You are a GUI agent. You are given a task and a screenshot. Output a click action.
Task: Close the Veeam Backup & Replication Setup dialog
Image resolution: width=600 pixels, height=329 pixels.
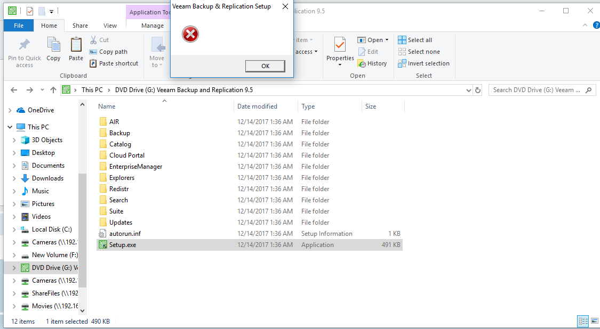285,6
